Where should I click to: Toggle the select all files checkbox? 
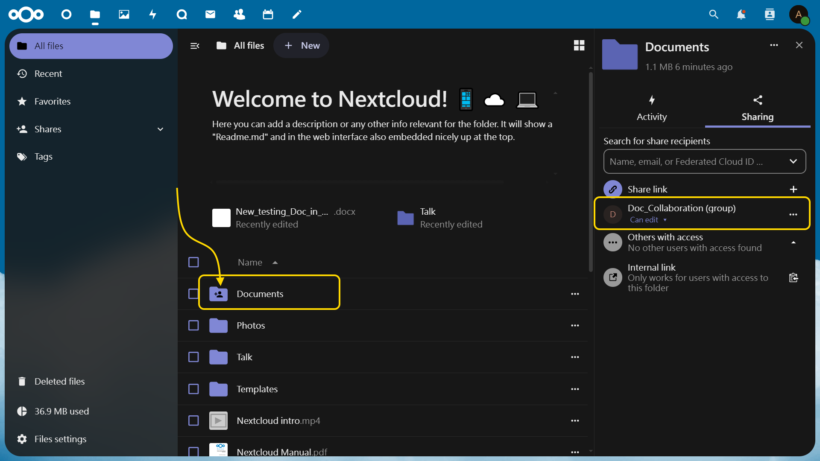coord(193,262)
